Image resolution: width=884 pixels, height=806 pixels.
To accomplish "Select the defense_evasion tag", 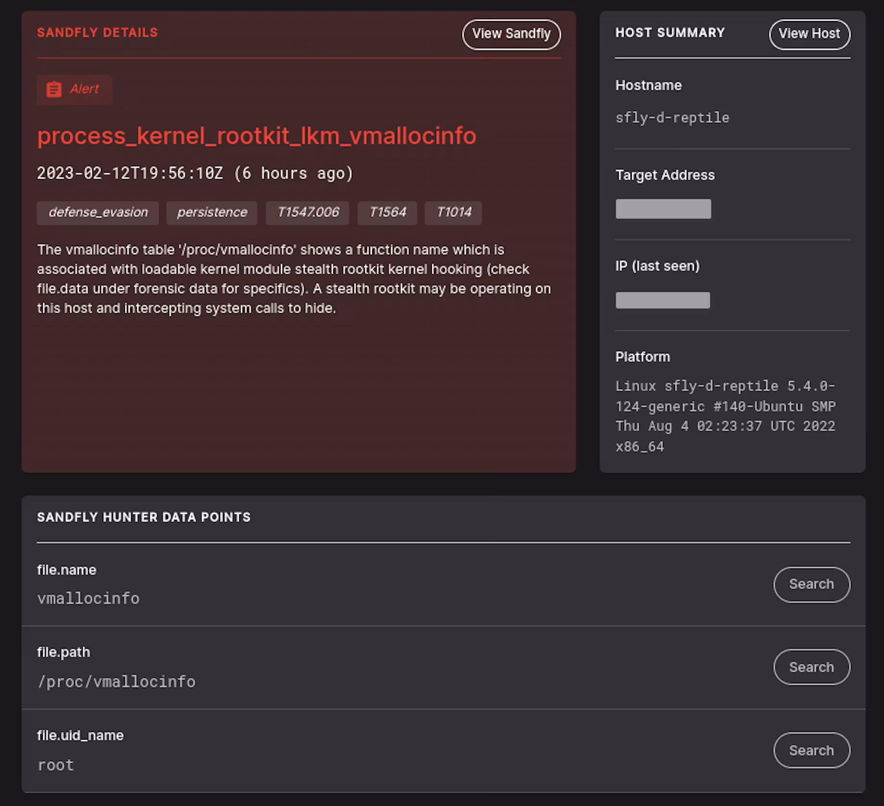I will click(98, 213).
